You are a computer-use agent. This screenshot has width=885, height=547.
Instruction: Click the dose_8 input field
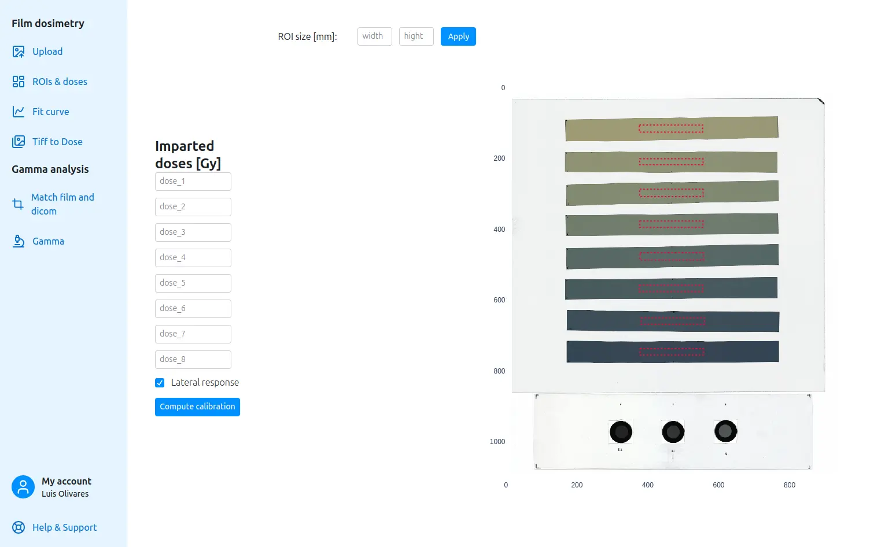tap(193, 360)
